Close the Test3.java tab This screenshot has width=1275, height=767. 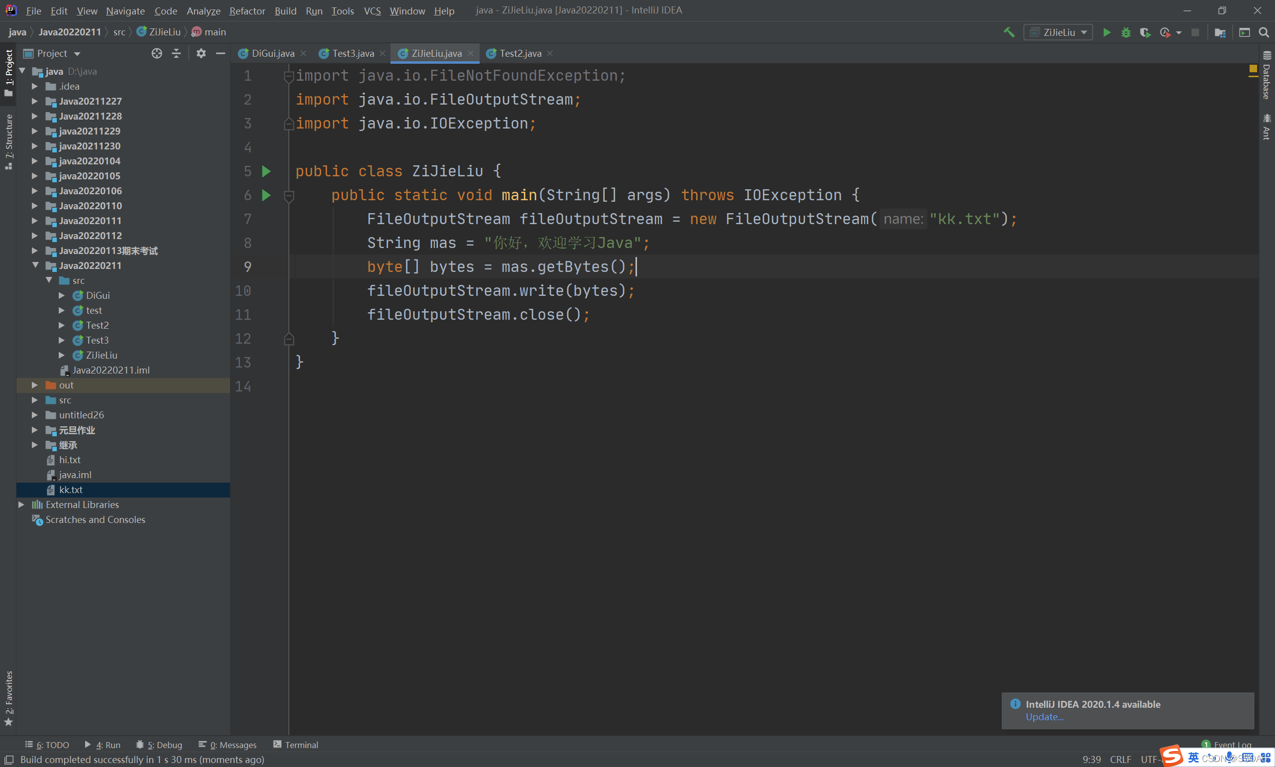pos(382,53)
